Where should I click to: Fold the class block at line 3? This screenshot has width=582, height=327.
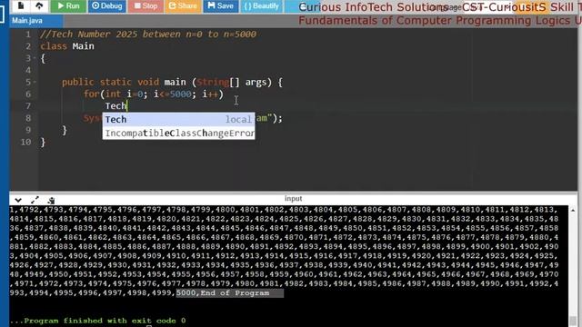coord(35,58)
